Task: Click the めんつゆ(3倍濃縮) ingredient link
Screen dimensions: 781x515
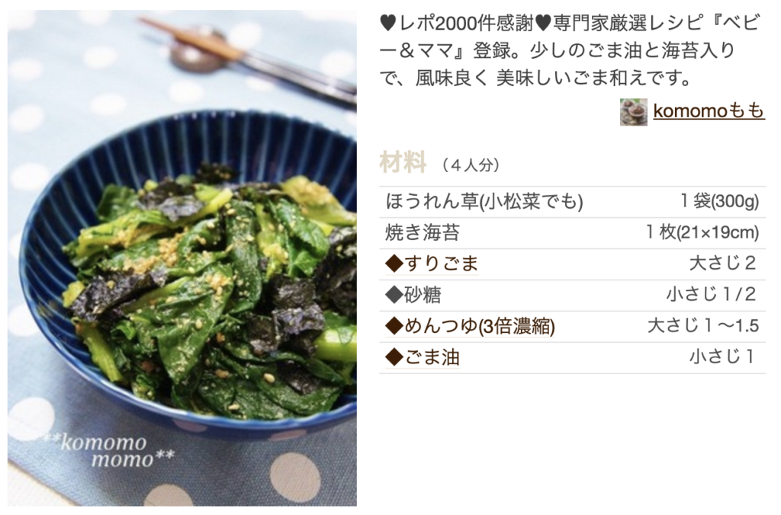Action: [480, 326]
